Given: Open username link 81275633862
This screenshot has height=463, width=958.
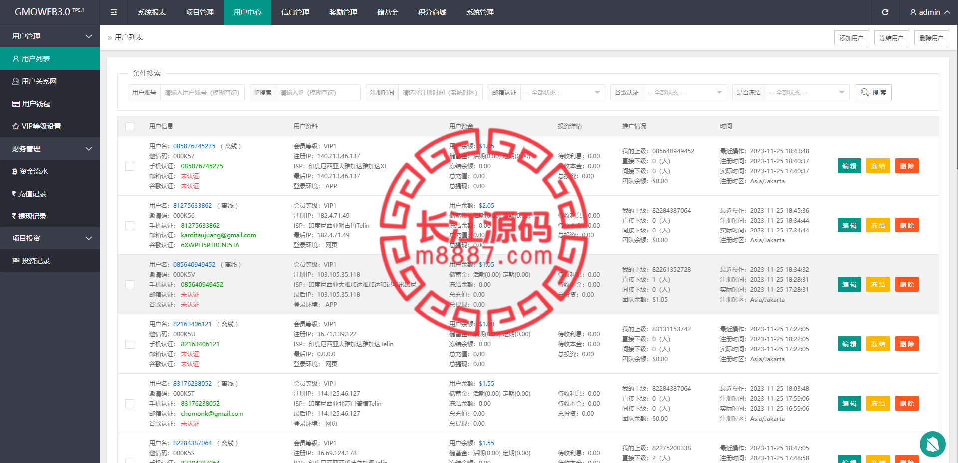Looking at the screenshot, I should tap(192, 206).
